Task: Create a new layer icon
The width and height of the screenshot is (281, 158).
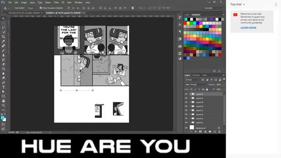Action: (215, 132)
